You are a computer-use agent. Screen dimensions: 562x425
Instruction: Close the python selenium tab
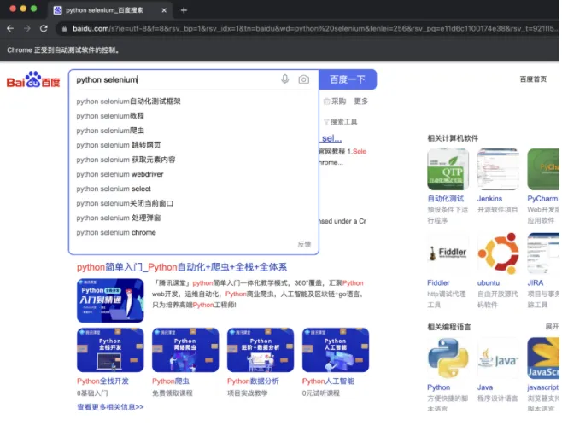pyautogui.click(x=164, y=10)
